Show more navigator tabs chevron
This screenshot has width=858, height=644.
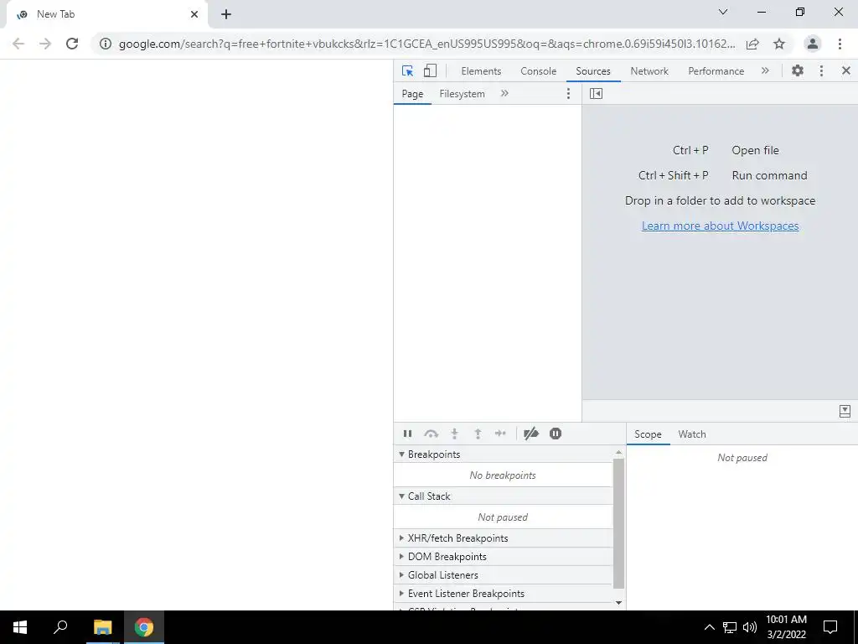[504, 94]
